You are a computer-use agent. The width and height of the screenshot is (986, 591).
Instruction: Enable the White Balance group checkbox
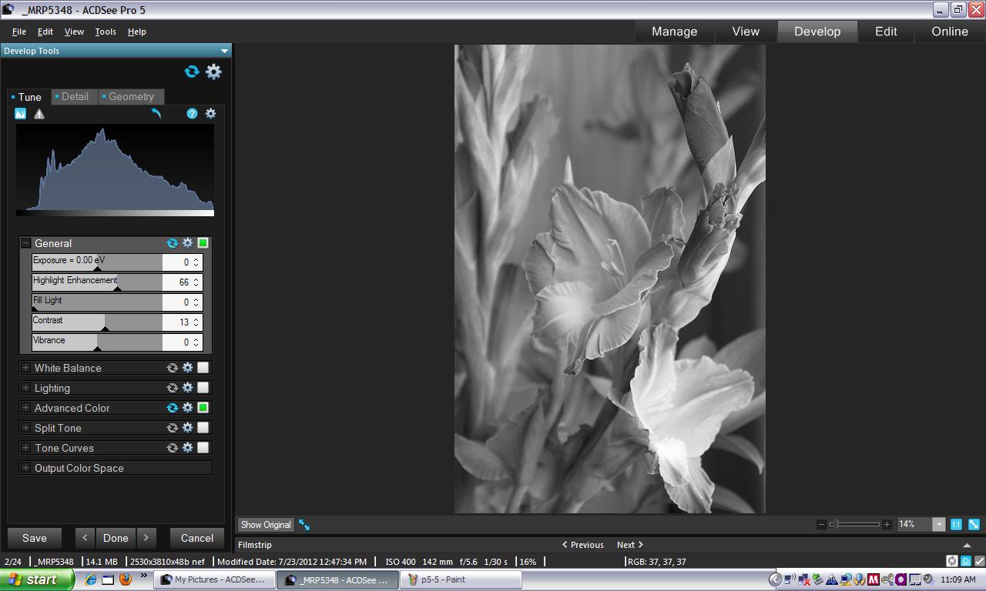(203, 368)
